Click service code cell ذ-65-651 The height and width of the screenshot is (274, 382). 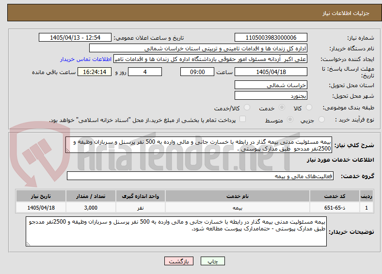click(x=335, y=208)
